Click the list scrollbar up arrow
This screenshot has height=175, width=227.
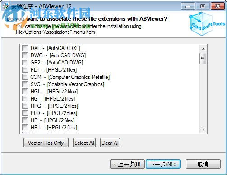(x=203, y=49)
